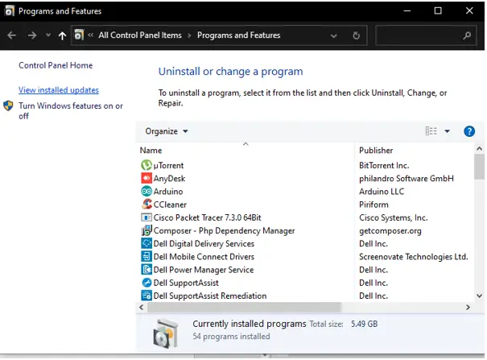Select the AnyDesk program name
487x360 pixels.
pos(169,179)
